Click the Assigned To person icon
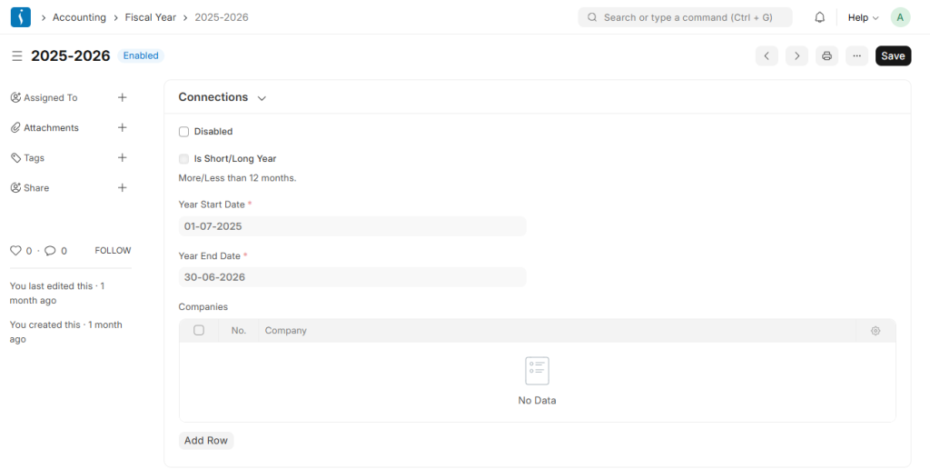This screenshot has height=469, width=930. pos(16,97)
